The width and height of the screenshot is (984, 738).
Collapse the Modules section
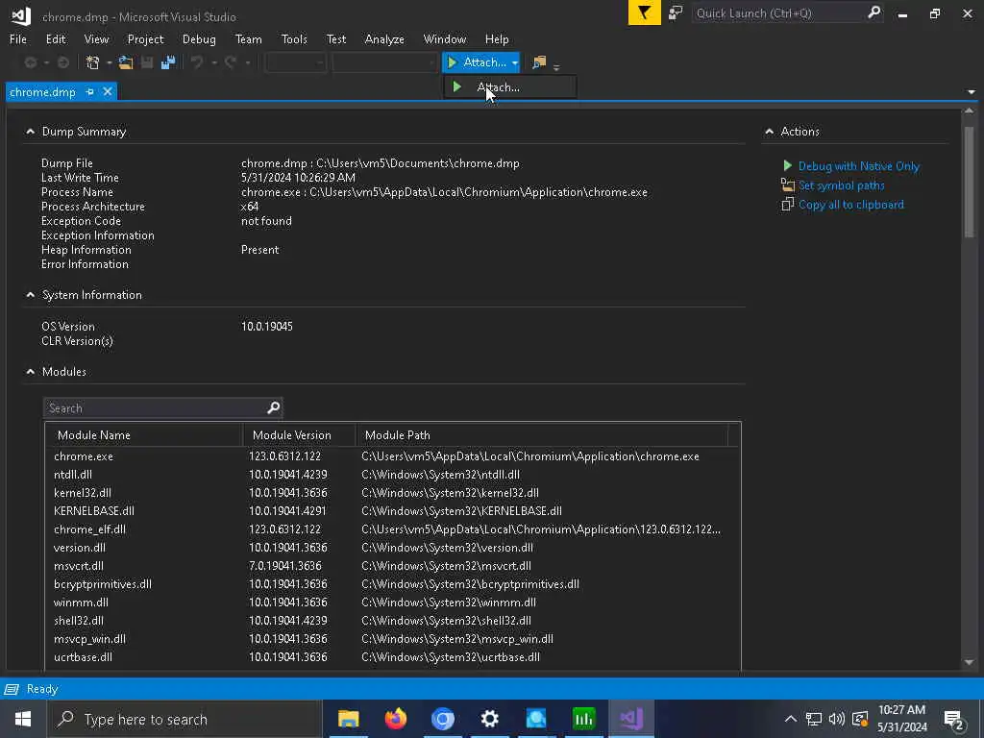[x=30, y=372]
